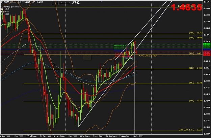Click 1.5600 on the price axis

click(207, 22)
